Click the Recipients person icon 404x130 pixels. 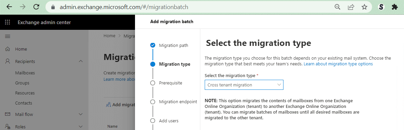7,61
